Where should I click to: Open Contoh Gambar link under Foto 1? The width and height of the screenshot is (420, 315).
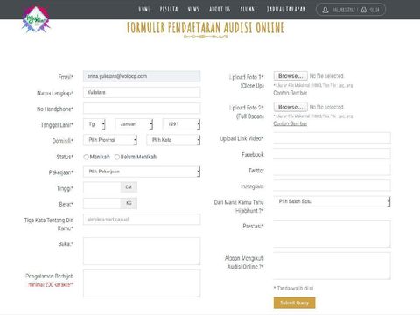pos(290,93)
